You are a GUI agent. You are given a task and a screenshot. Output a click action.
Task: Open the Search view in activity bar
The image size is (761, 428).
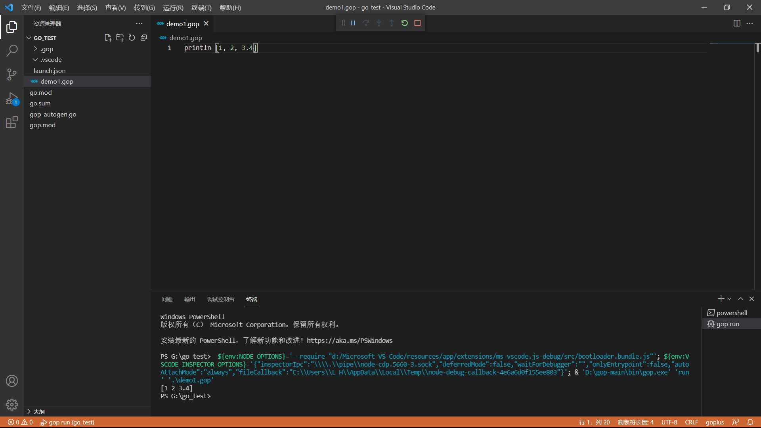pyautogui.click(x=12, y=51)
